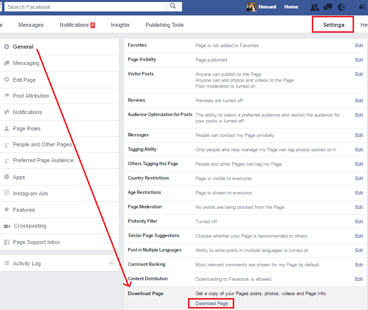Click the Page Roles person icon

tap(7, 128)
